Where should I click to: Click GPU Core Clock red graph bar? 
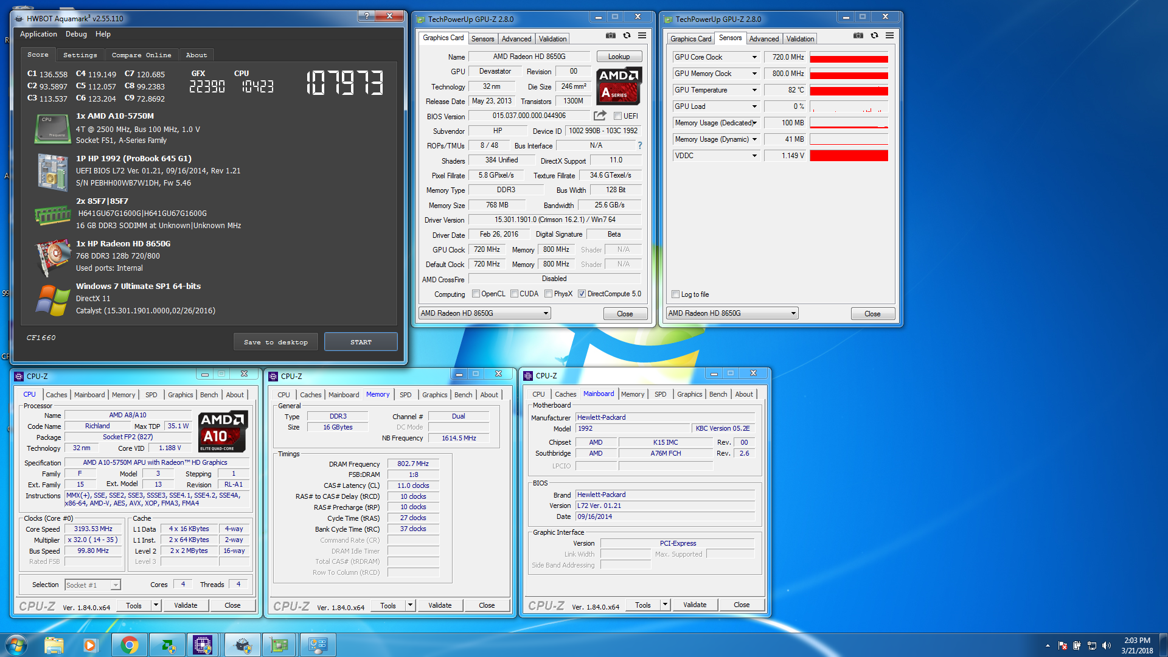tap(849, 58)
